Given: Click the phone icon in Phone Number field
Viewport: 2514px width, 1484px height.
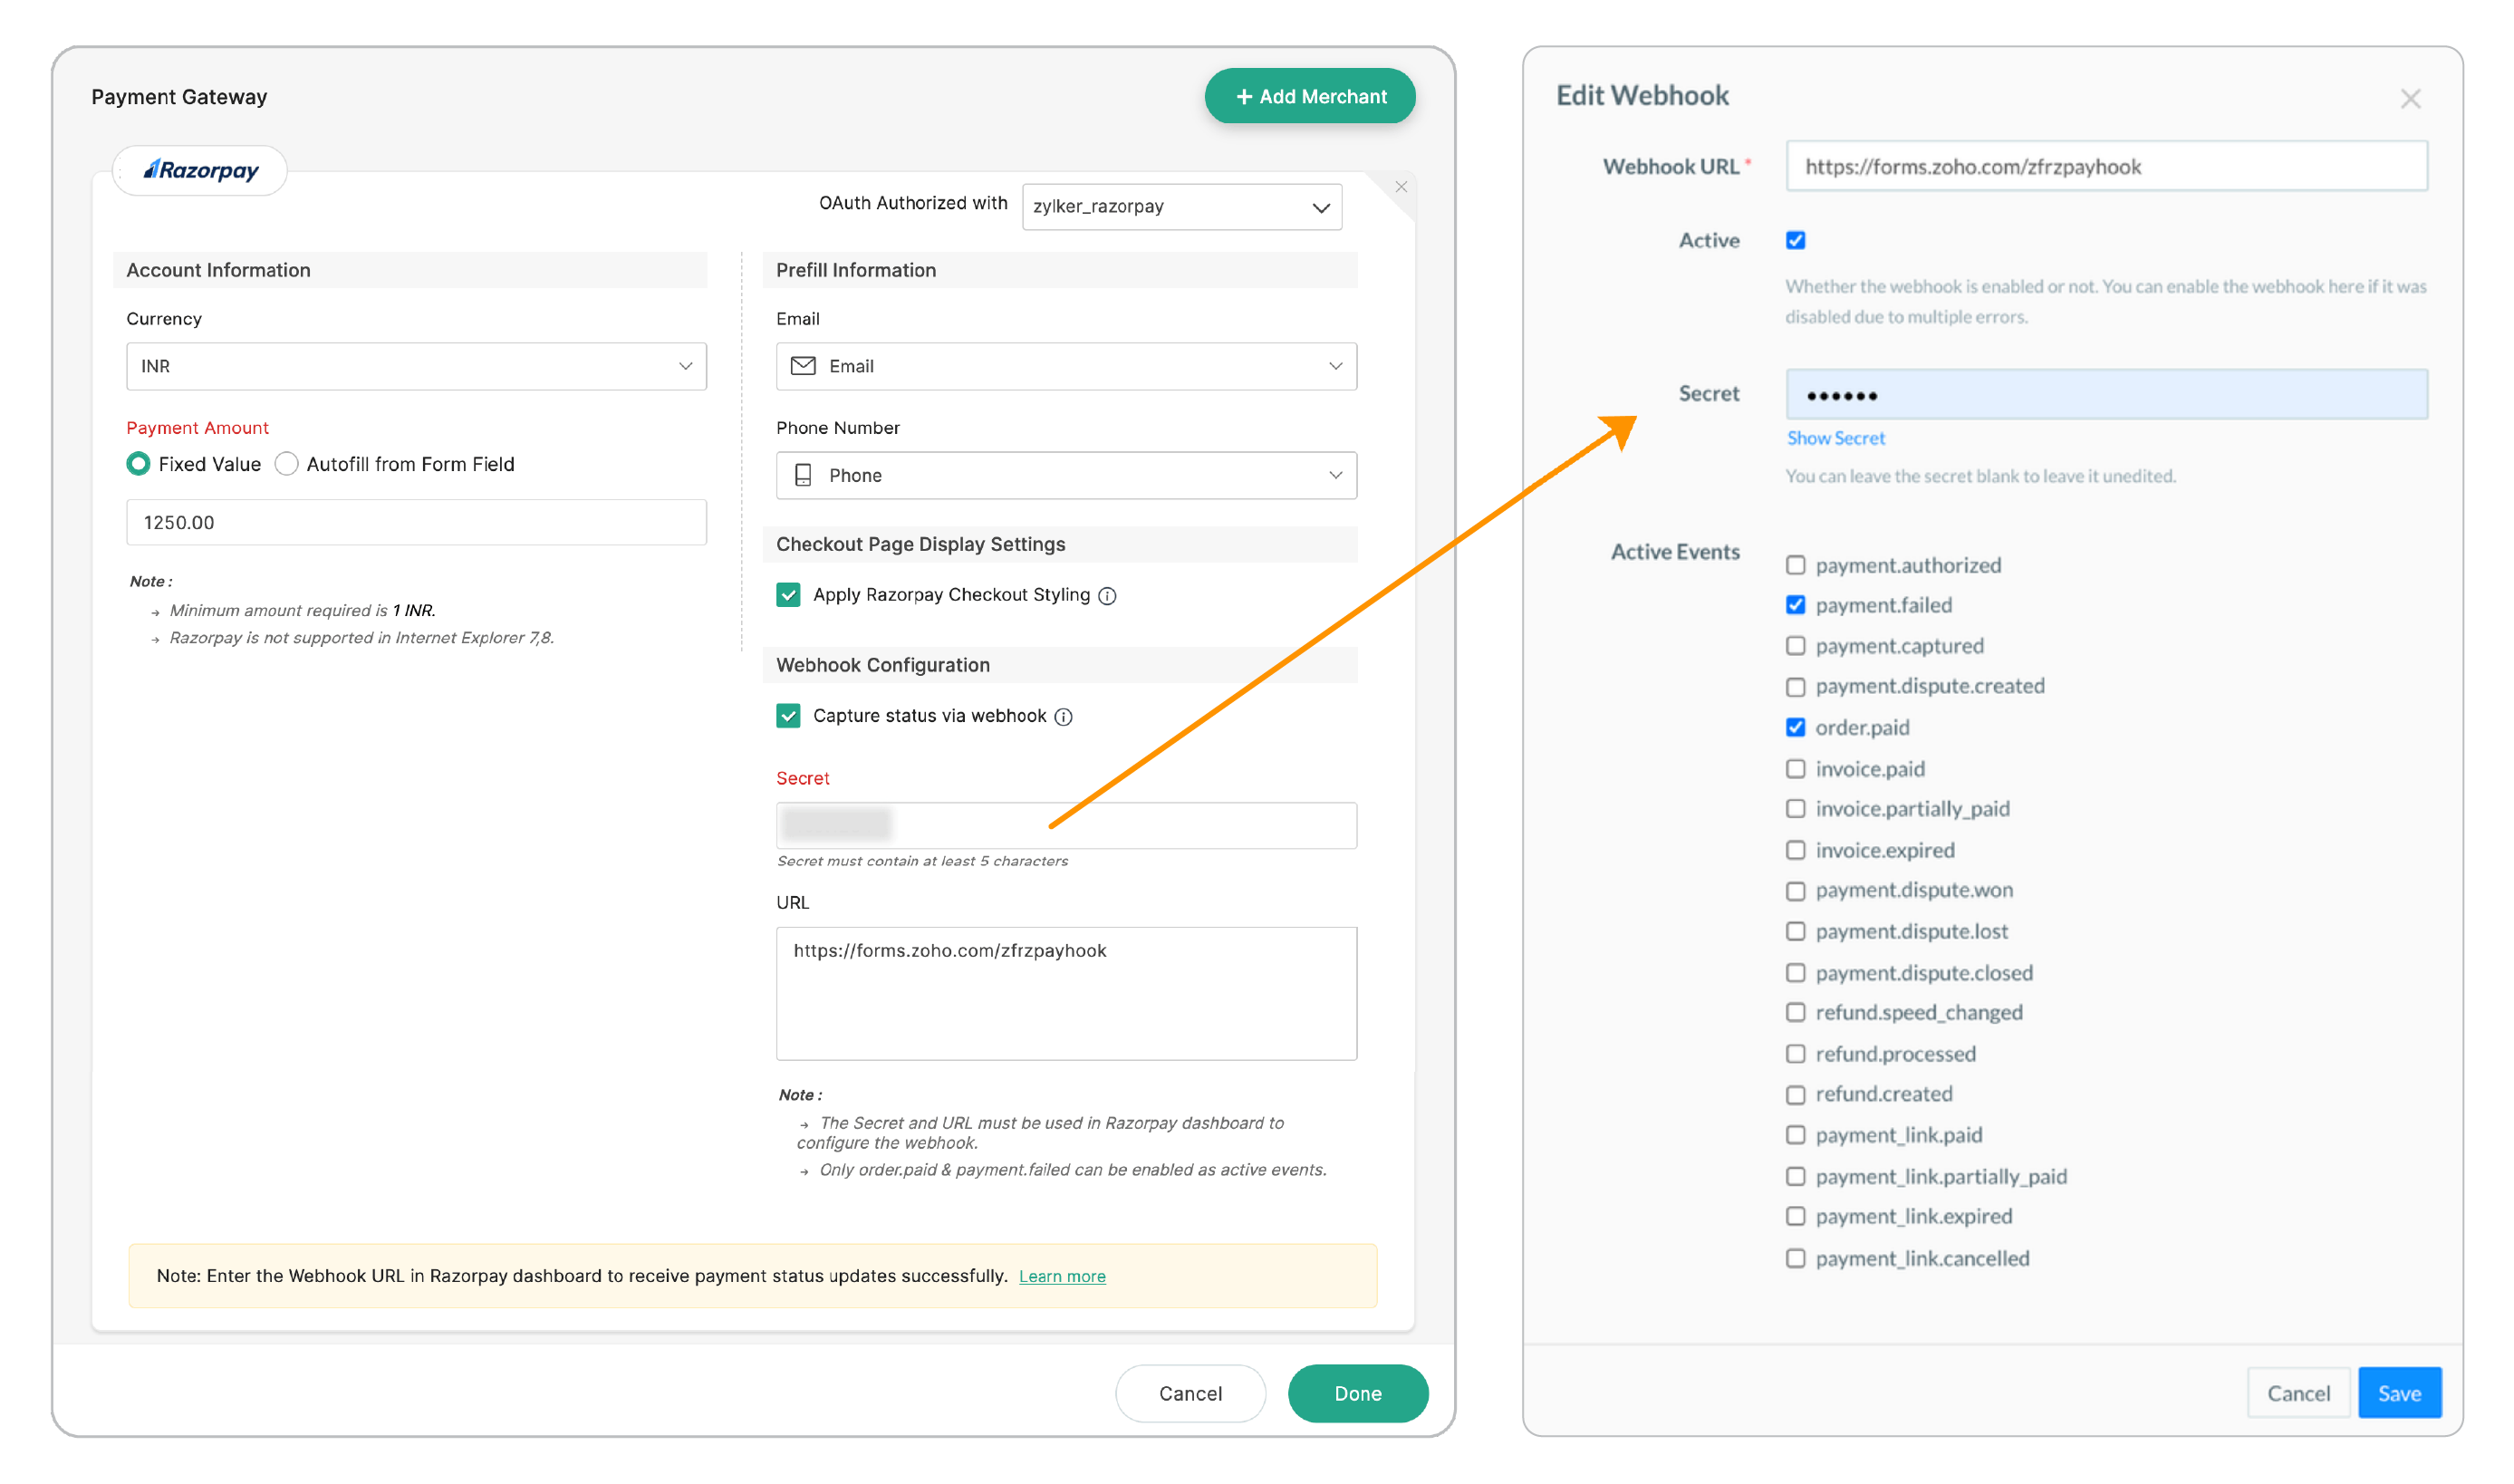Looking at the screenshot, I should click(x=802, y=475).
